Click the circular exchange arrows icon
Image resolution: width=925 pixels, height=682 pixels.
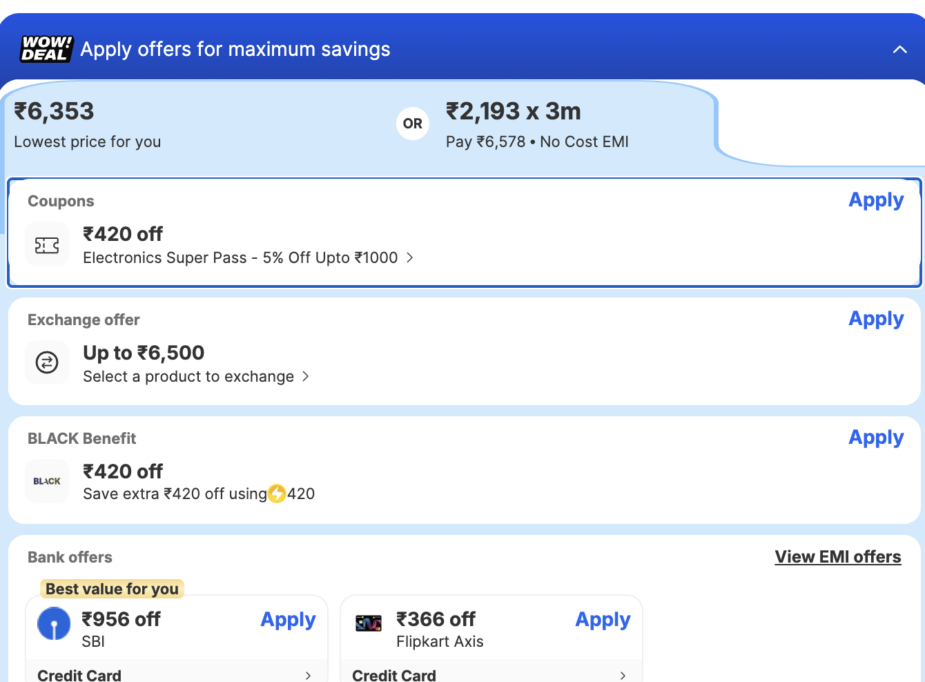coord(47,362)
